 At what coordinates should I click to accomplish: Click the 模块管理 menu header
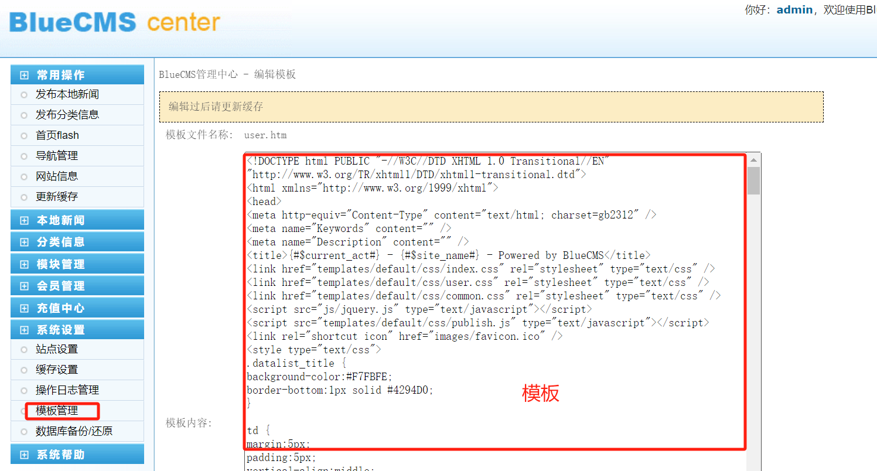pyautogui.click(x=77, y=264)
